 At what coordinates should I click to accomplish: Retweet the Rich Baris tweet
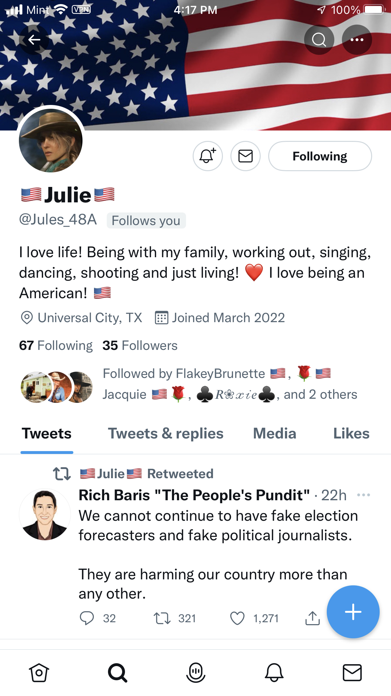click(x=162, y=618)
